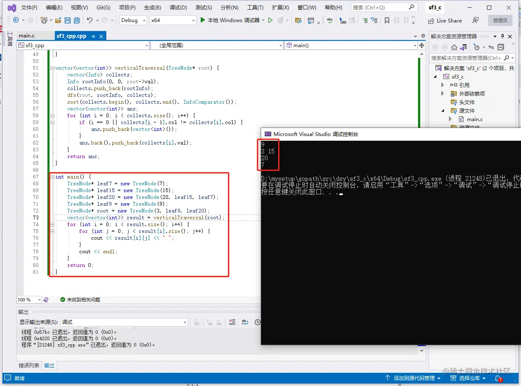Click the editor vertical scrollbar up arrow

tap(422, 54)
